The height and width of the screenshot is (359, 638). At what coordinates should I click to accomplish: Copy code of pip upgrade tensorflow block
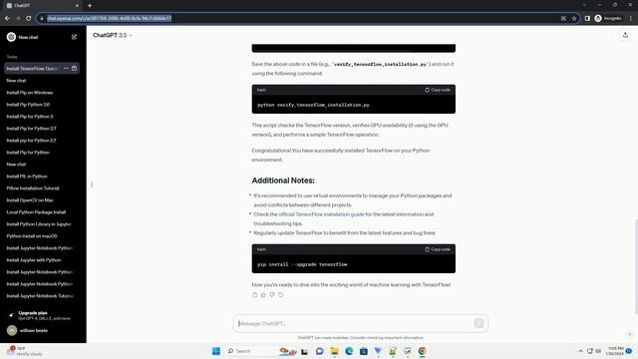[438, 249]
